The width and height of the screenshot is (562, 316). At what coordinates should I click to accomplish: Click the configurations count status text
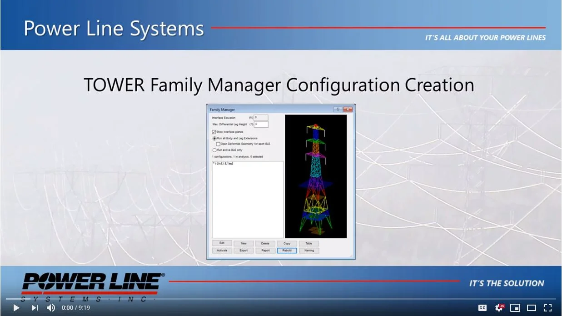[x=237, y=156]
